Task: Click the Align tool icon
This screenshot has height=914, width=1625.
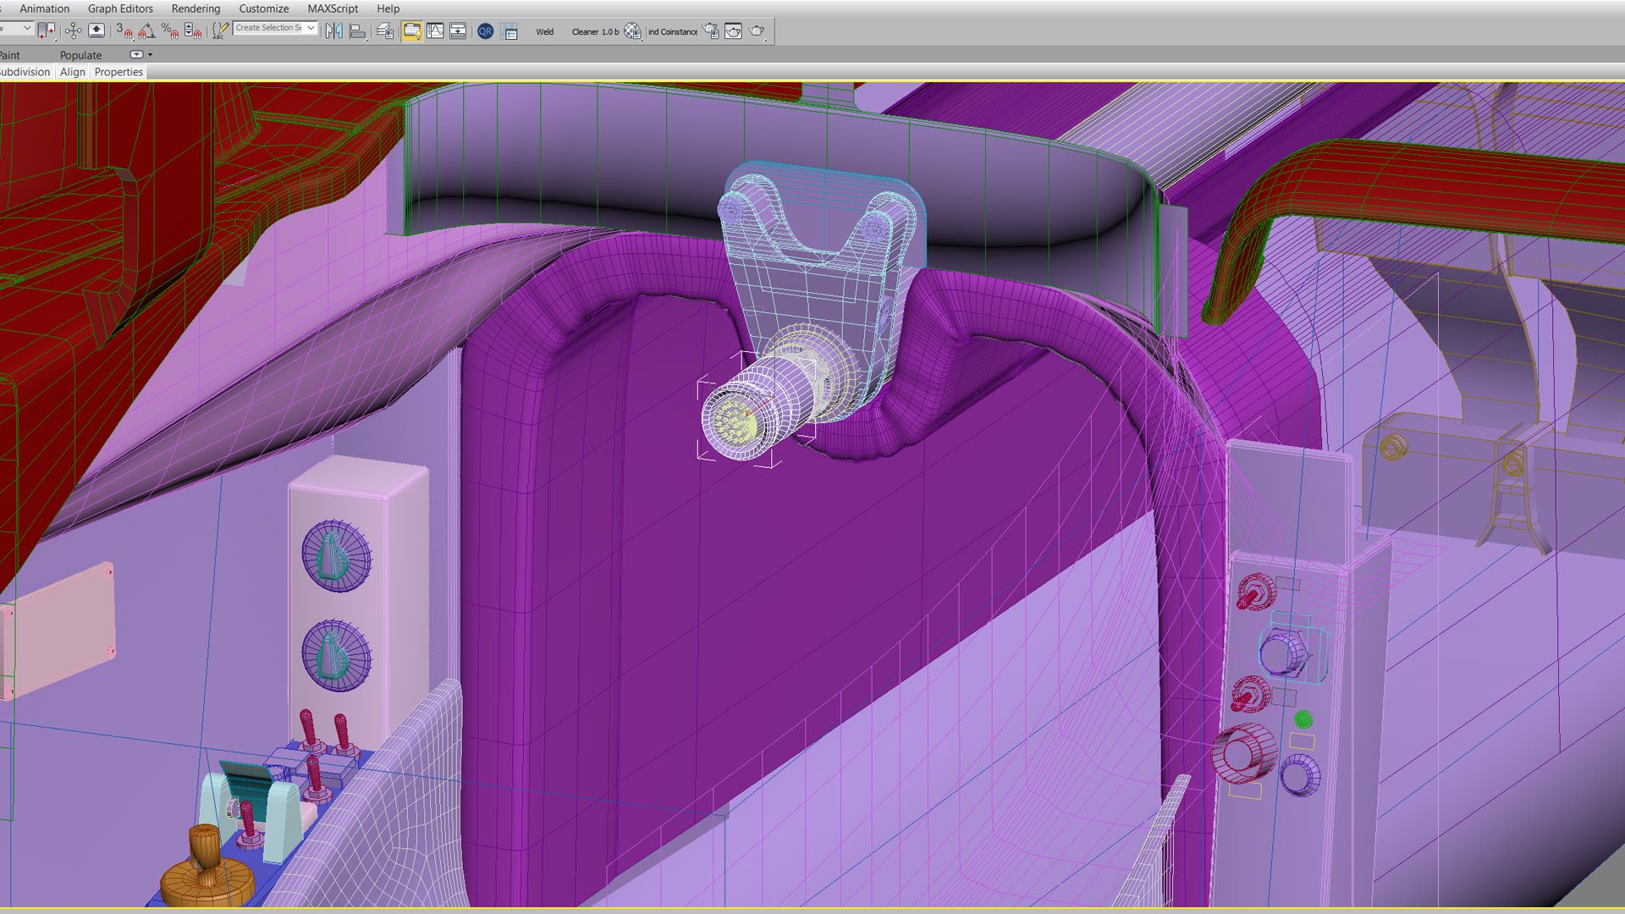Action: tap(358, 31)
